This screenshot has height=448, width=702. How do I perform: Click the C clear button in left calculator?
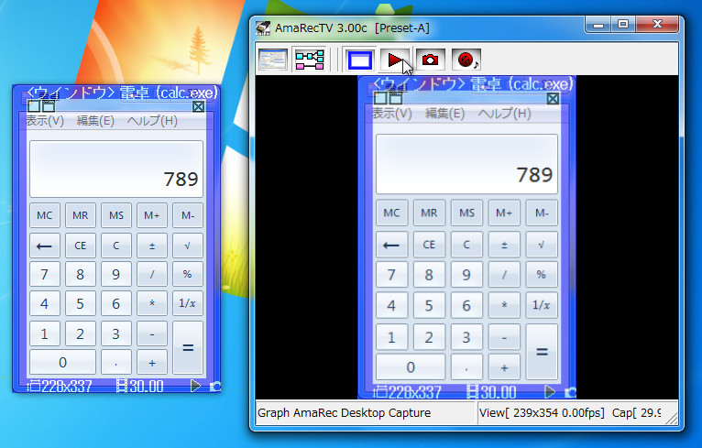coord(116,246)
